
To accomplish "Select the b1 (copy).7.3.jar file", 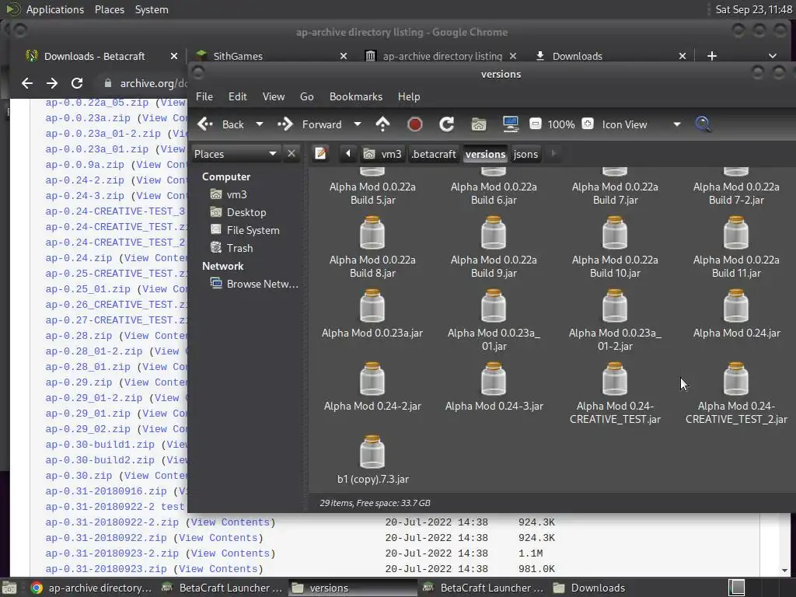I will [x=372, y=460].
